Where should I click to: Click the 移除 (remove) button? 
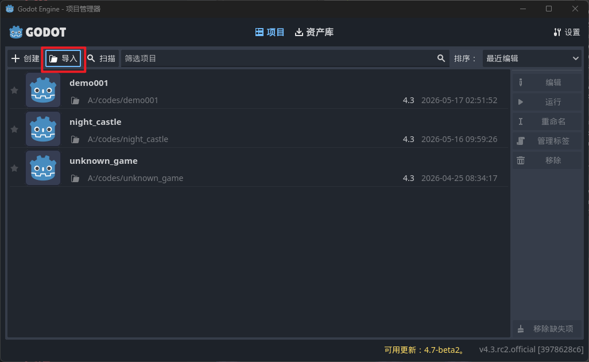pos(547,160)
